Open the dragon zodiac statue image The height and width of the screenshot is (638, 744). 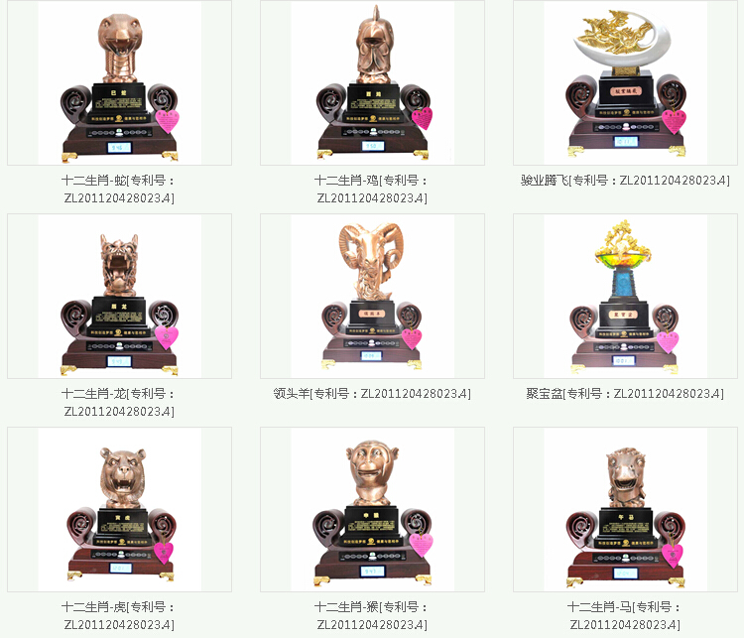(x=120, y=296)
